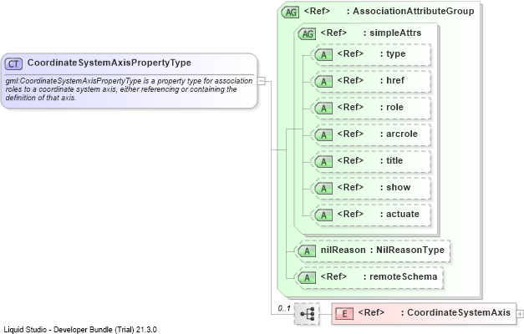Image resolution: width=524 pixels, height=334 pixels.
Task: Click the A icon beside arcrole attribute
Action: point(323,135)
